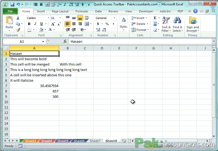Open the font size 11 dropdown
Image resolution: width=218 pixels, height=151 pixels.
point(60,18)
